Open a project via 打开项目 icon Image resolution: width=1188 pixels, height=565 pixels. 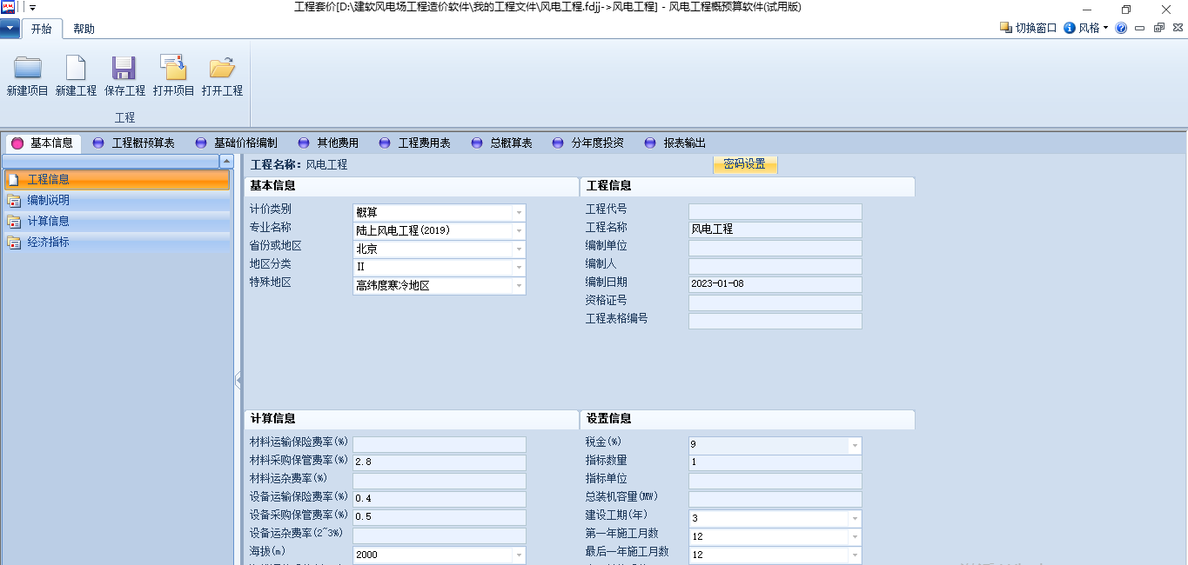(x=173, y=68)
